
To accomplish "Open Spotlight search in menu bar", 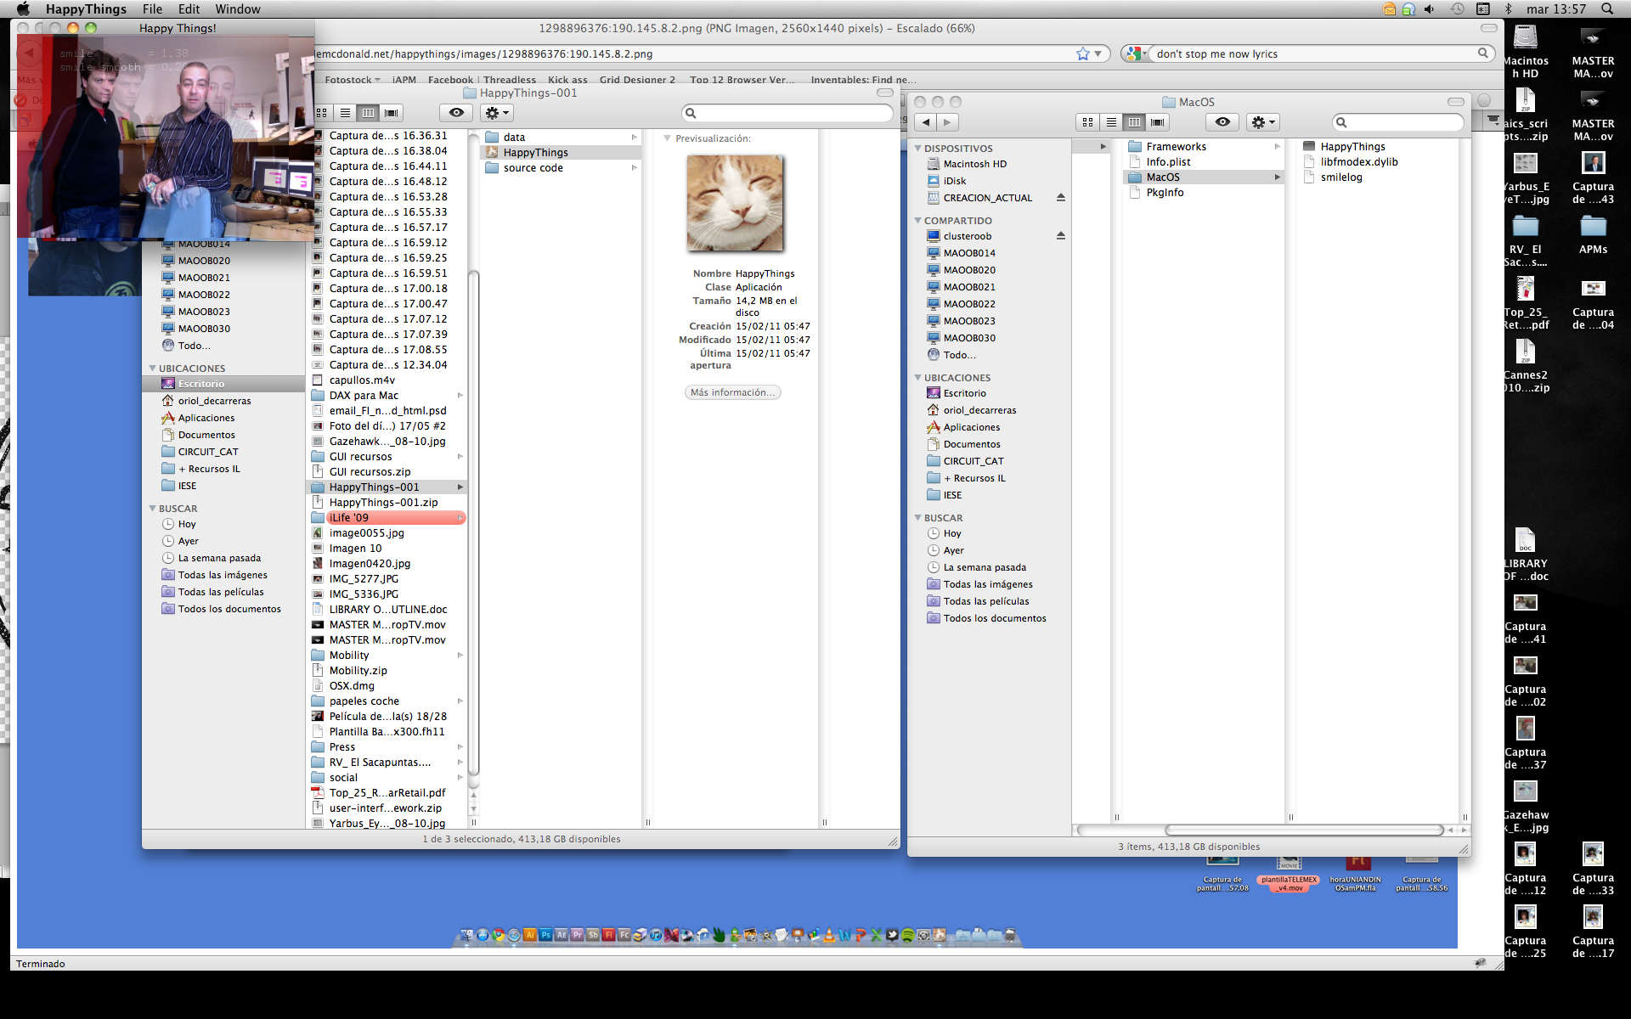I will [x=1607, y=8].
